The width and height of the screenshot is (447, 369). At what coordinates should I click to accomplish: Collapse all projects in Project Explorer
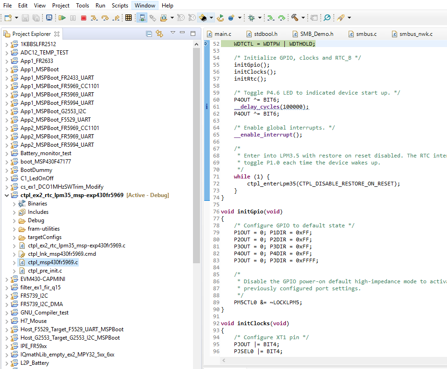point(149,34)
